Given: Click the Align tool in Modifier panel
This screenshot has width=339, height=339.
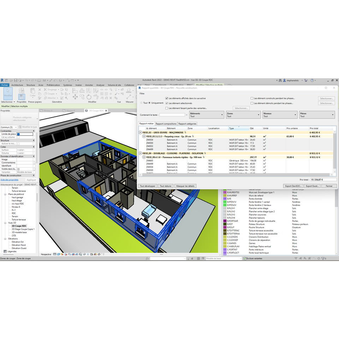Looking at the screenshot, I should pyautogui.click(x=75, y=90).
